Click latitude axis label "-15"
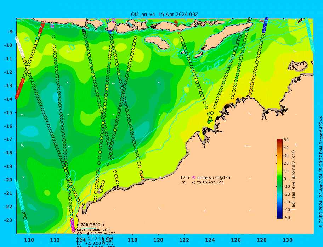This screenshot has height=247, width=323. click(8, 112)
